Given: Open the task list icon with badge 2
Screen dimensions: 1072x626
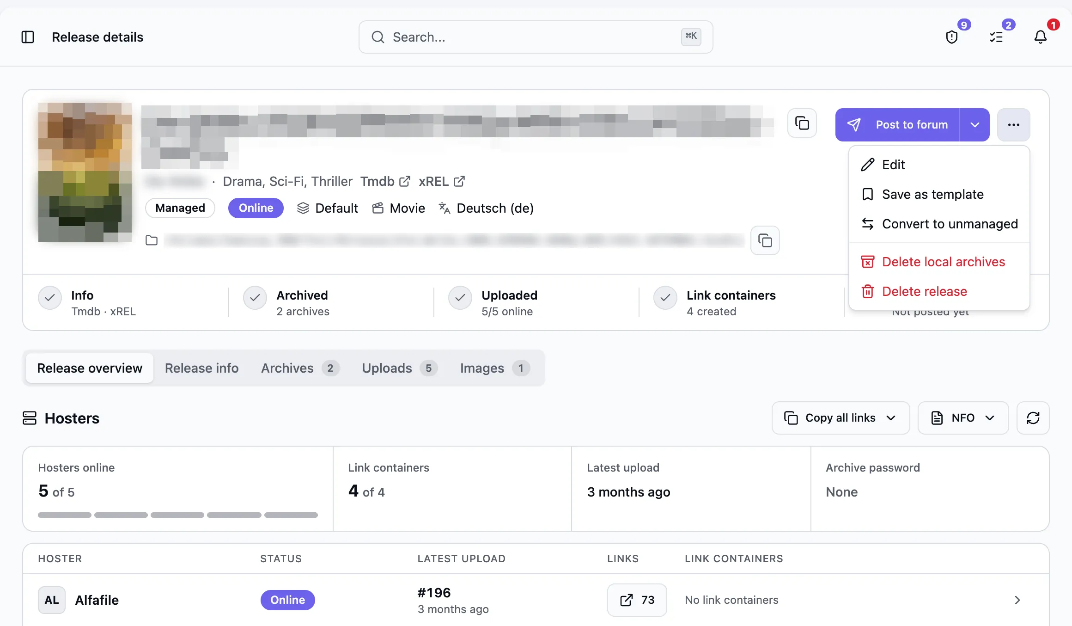Looking at the screenshot, I should point(996,37).
